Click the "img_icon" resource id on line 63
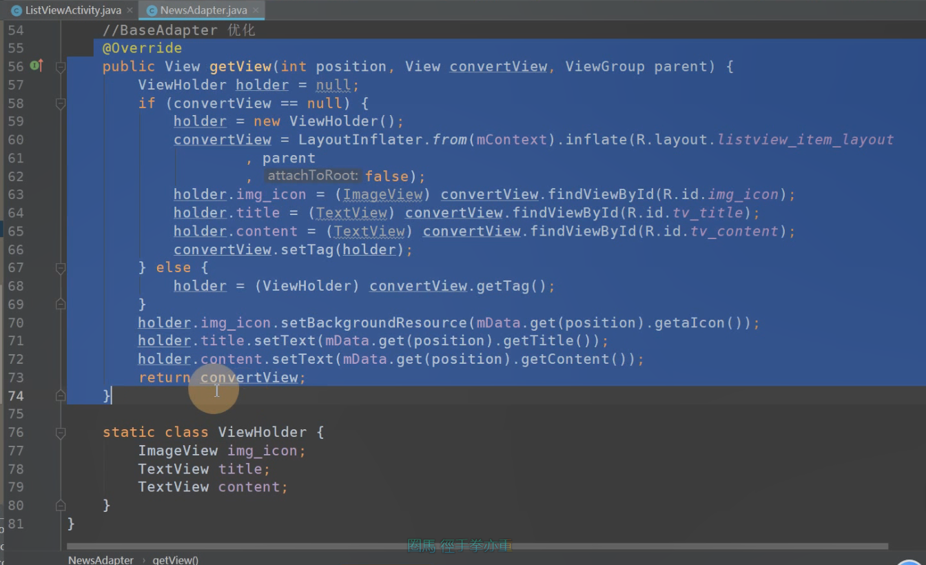This screenshot has height=565, width=926. [x=743, y=194]
